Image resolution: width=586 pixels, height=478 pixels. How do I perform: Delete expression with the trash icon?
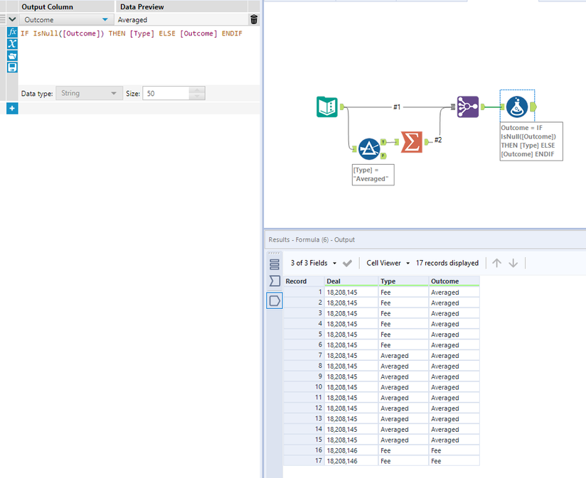(x=254, y=20)
